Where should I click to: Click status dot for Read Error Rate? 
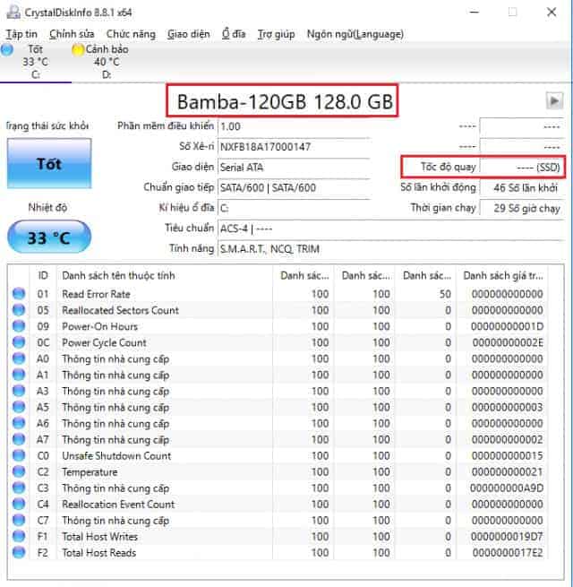click(19, 294)
